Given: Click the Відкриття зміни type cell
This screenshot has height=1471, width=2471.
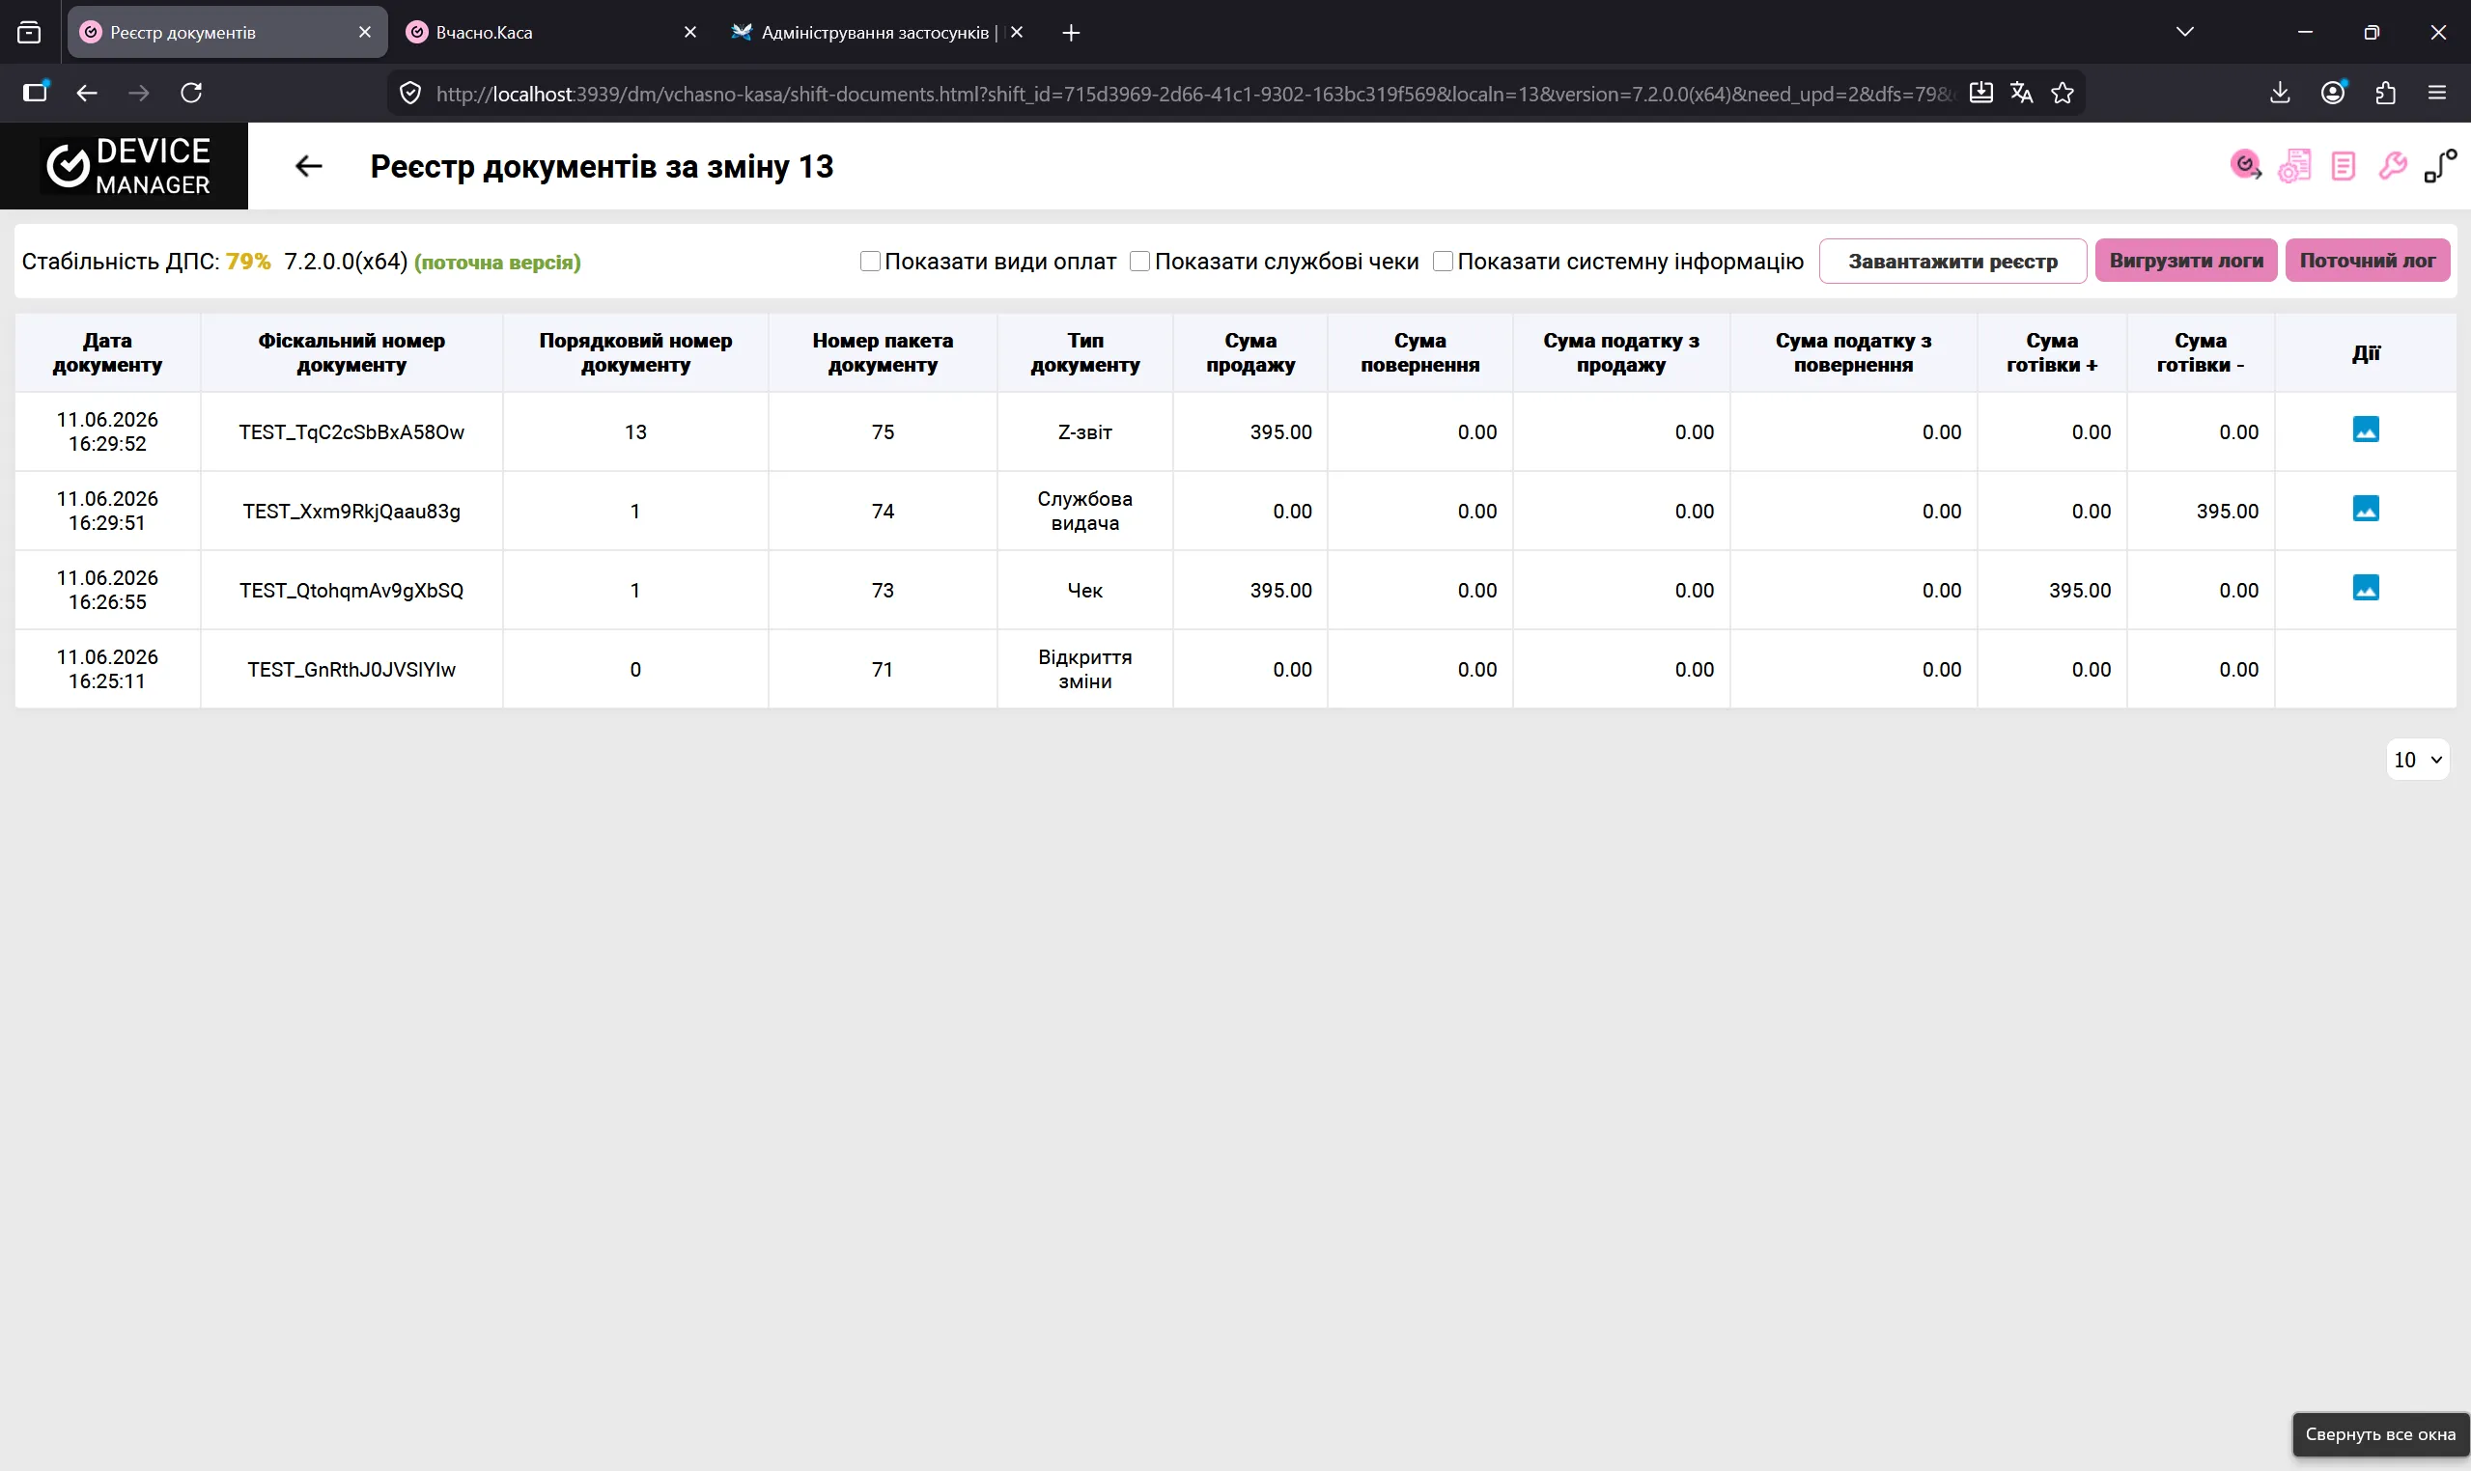Looking at the screenshot, I should 1084,670.
